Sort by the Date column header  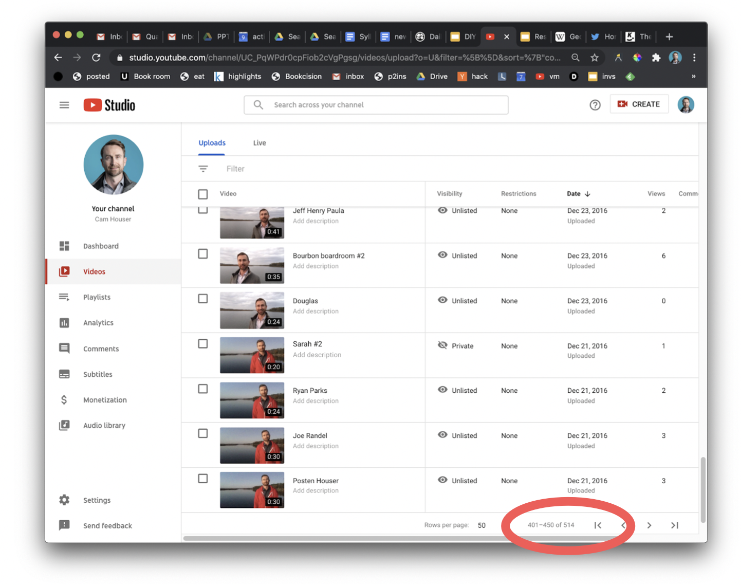pyautogui.click(x=579, y=194)
